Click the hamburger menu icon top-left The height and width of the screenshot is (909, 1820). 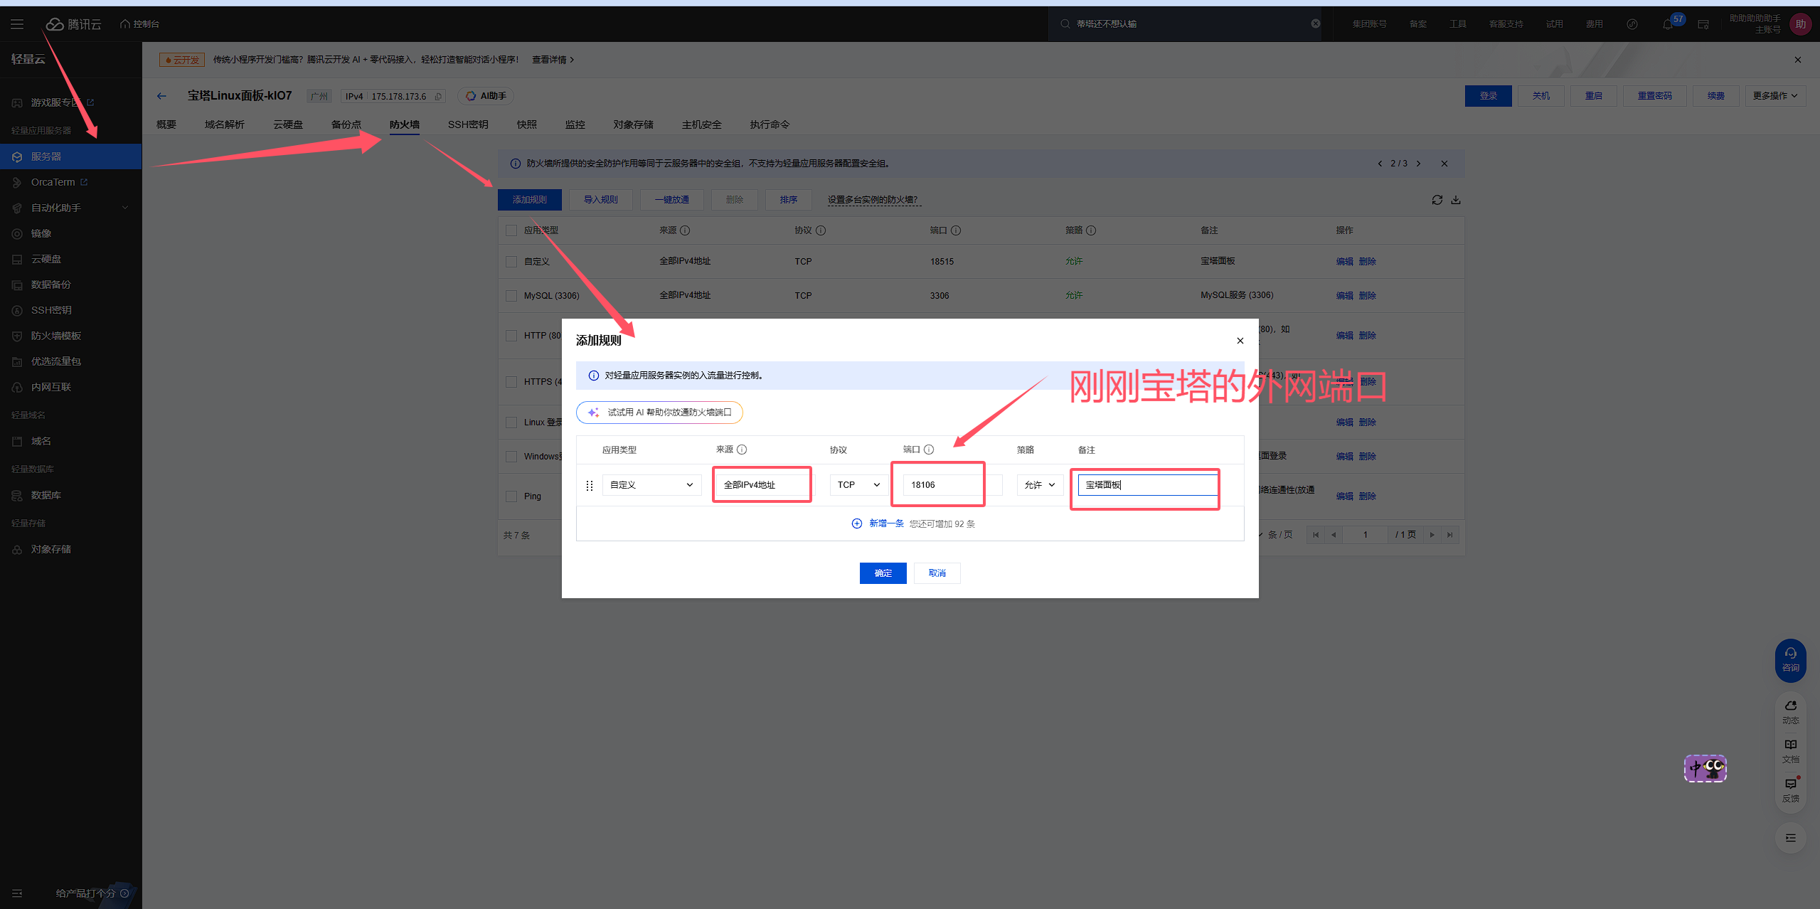17,24
